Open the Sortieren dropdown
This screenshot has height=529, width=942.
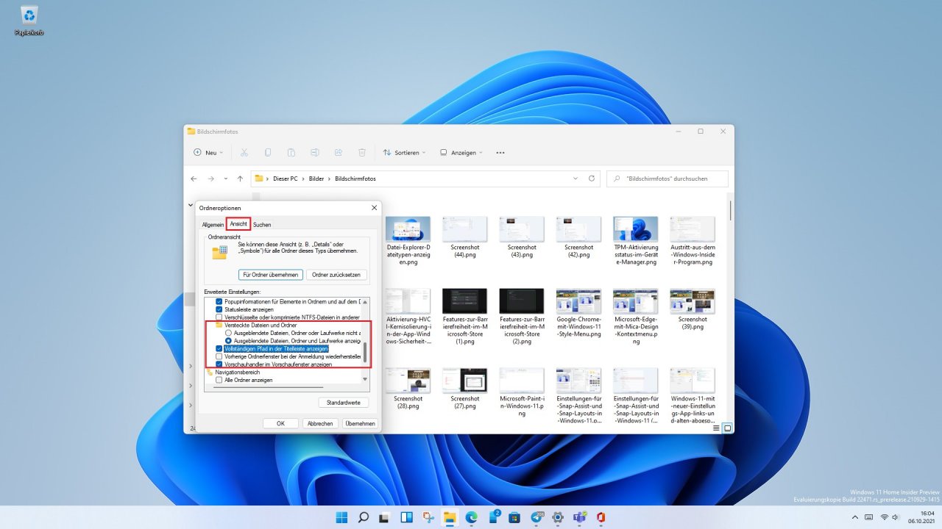pos(405,153)
